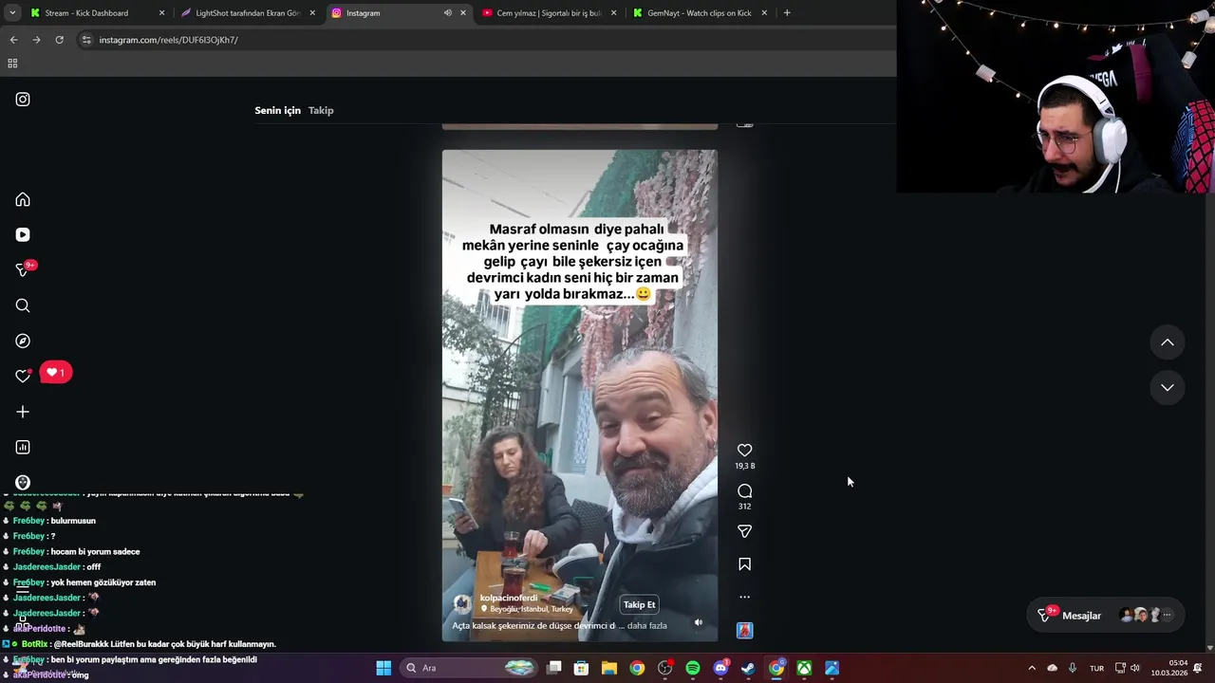Open Task View from the taskbar
Viewport: 1215px width, 683px height.
554,668
